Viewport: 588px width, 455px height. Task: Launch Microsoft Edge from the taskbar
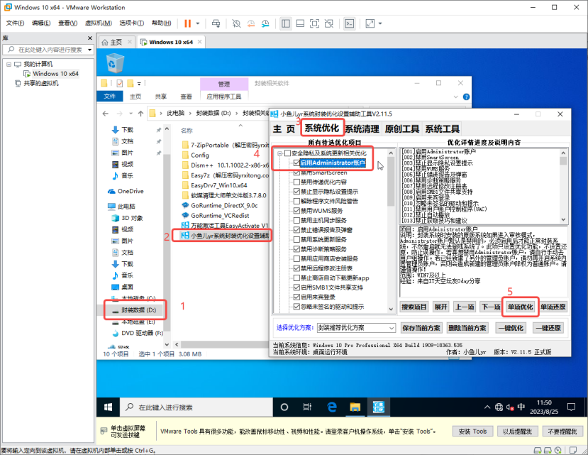(x=332, y=407)
